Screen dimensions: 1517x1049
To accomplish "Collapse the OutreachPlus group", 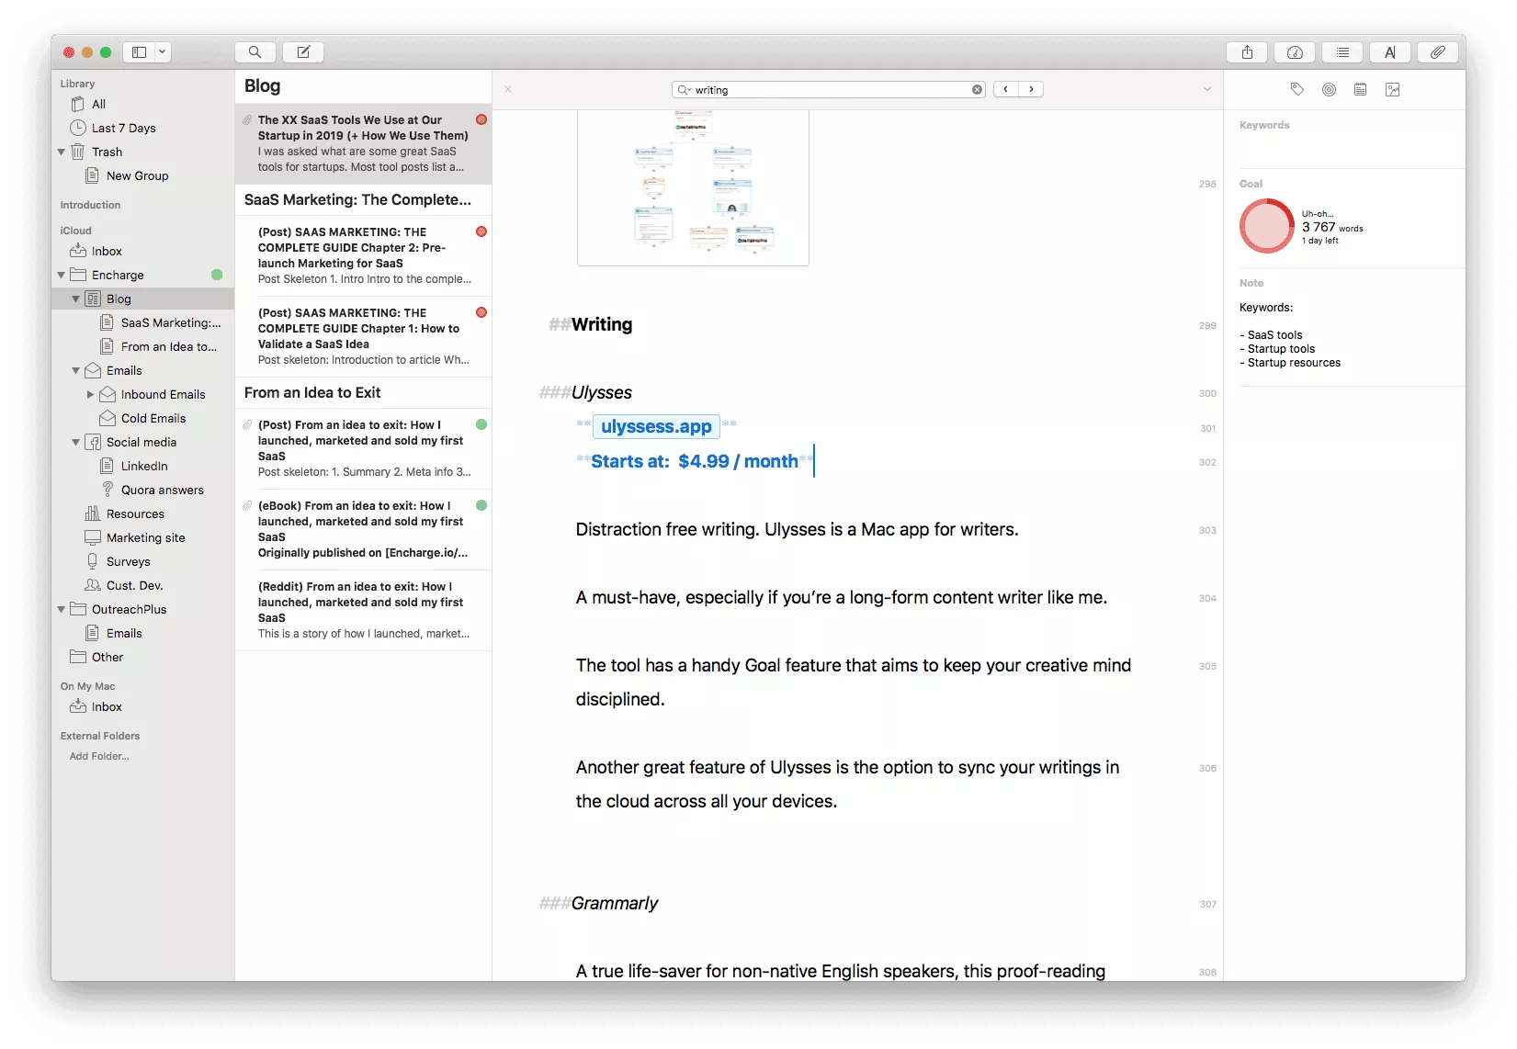I will 62,609.
